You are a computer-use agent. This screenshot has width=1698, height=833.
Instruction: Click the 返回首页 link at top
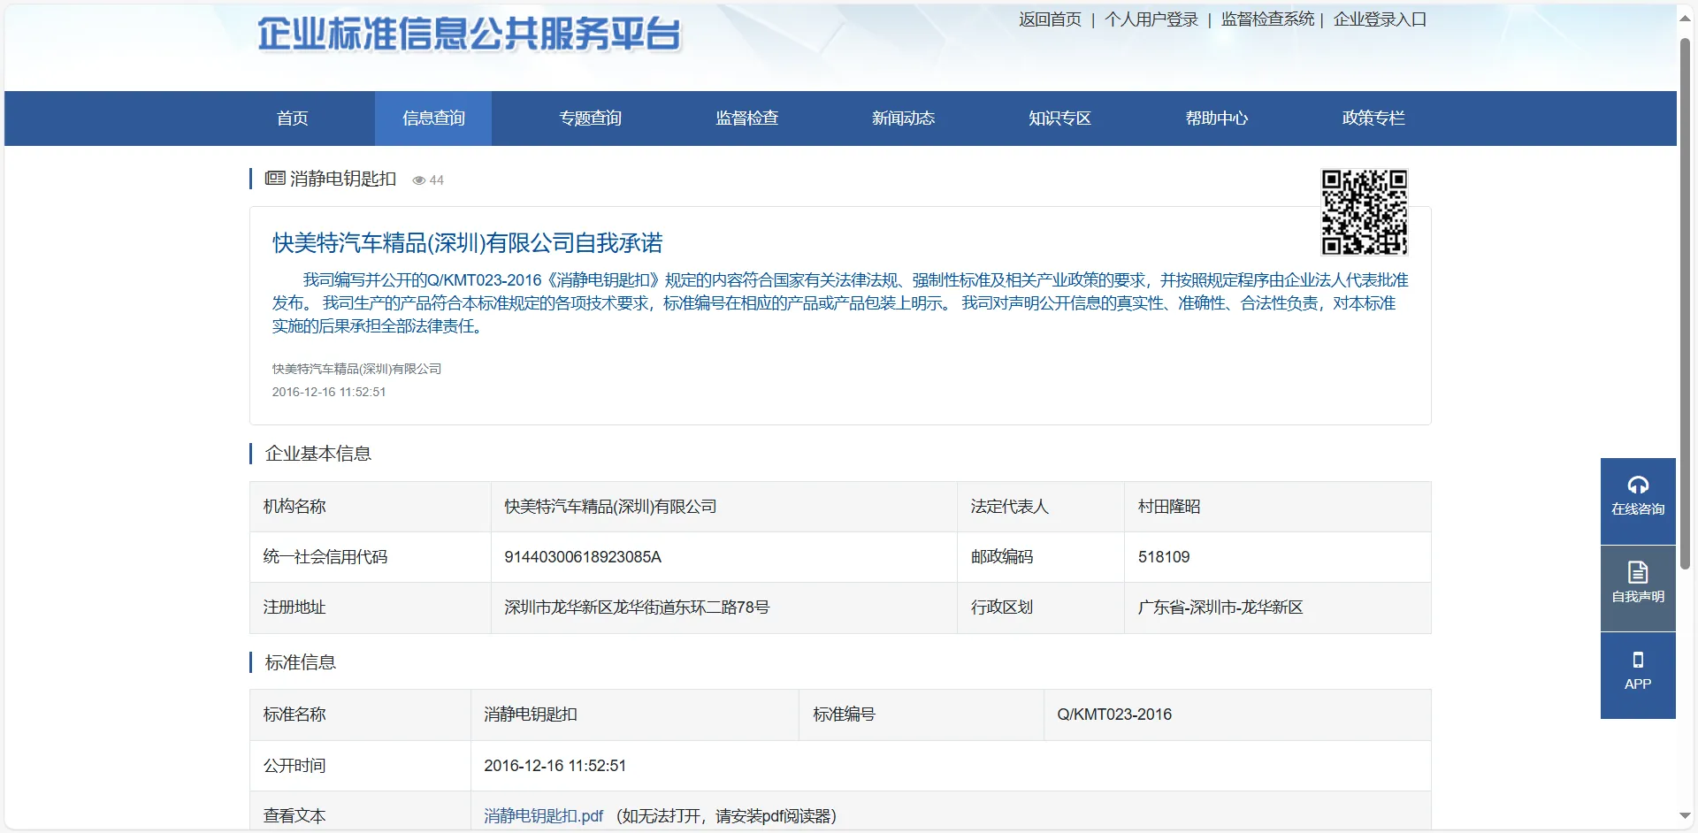click(1050, 19)
